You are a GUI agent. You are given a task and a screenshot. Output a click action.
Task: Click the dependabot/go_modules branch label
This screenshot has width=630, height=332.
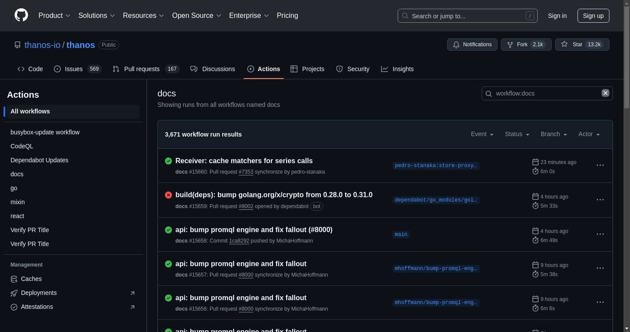tap(436, 200)
